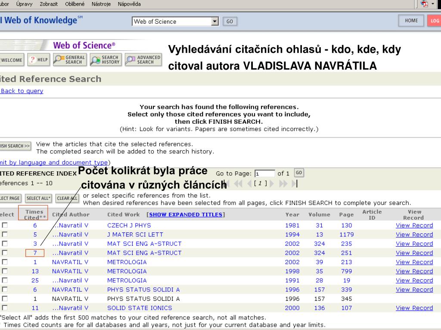Click the FINISH SEARCH button
Image resolution: width=441 pixels, height=330 pixels.
pos(15,146)
